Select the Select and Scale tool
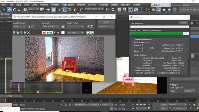The width and height of the screenshot is (199, 112). coord(20,10)
